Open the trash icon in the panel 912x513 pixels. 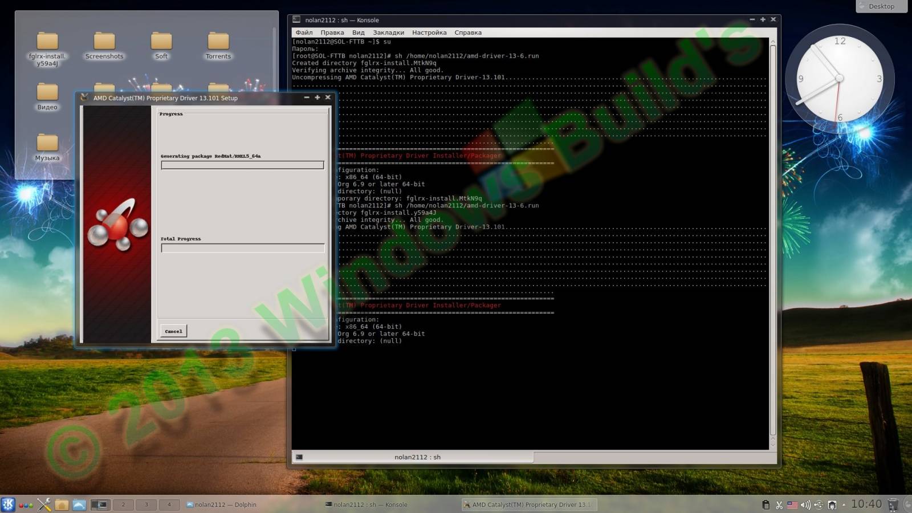[893, 504]
